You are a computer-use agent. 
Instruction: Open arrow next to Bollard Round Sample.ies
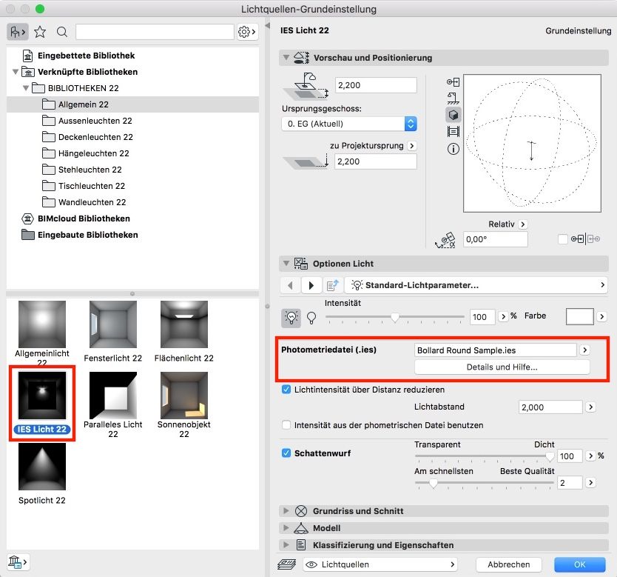[584, 350]
